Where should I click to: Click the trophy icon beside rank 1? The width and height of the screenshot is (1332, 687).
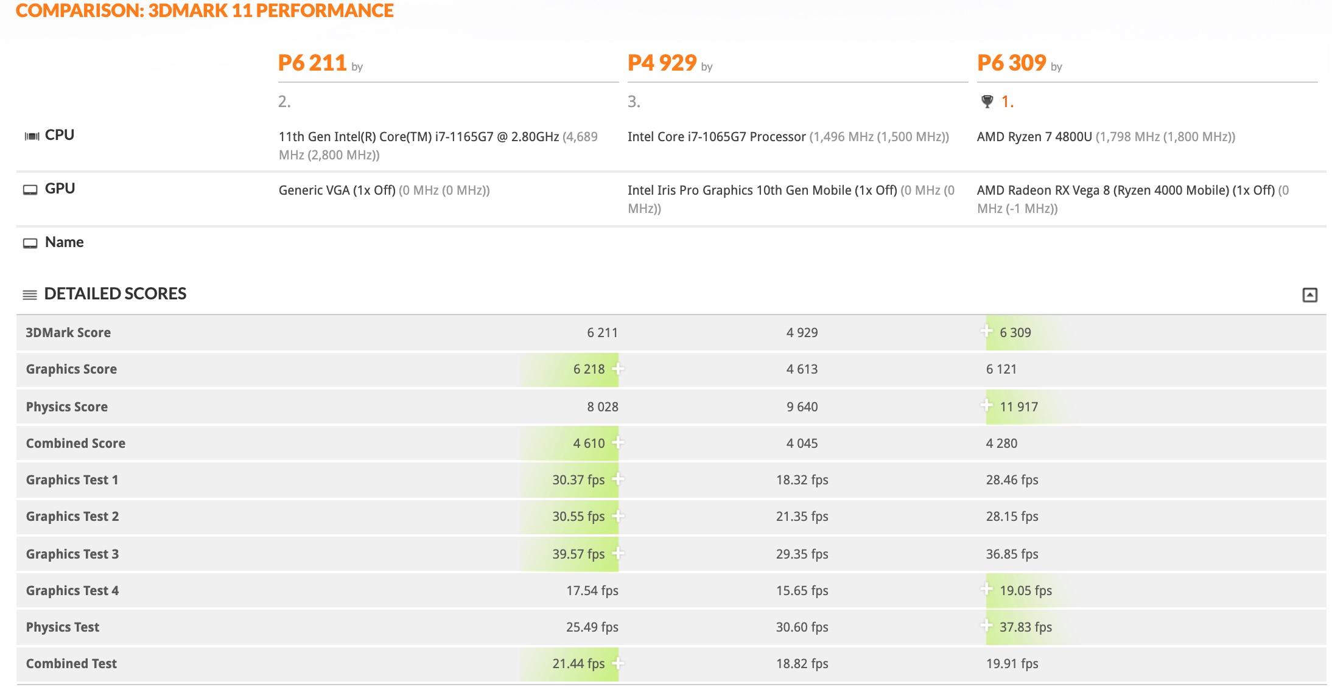click(x=987, y=102)
